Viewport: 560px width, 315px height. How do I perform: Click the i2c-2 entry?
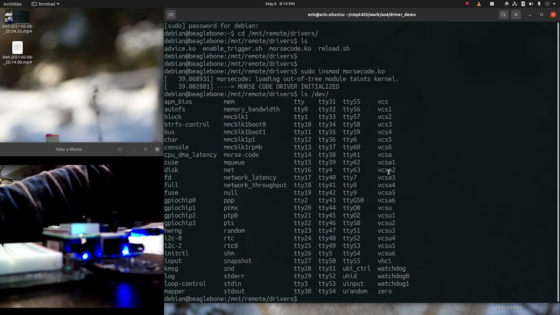pyautogui.click(x=173, y=246)
